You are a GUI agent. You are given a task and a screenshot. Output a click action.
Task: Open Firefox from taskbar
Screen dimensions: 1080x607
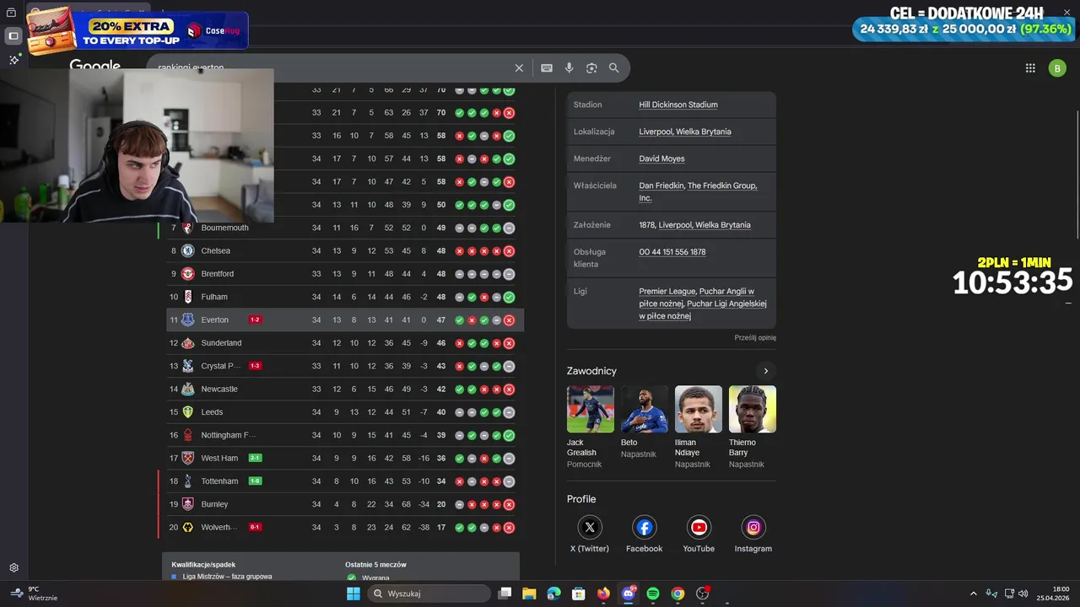(603, 594)
